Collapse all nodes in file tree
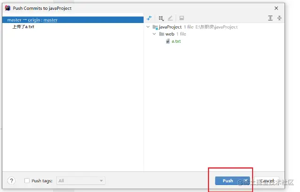 (x=279, y=18)
